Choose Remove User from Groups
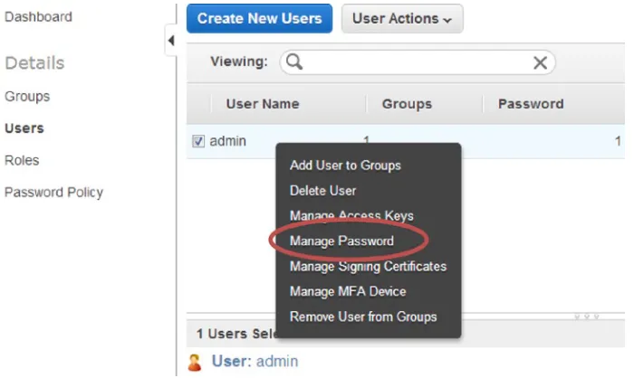This screenshot has width=634, height=378. [x=363, y=317]
